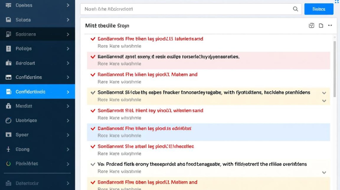
Task: Expand the Vei Prdrad row with its chevron
Action: [x=324, y=173]
